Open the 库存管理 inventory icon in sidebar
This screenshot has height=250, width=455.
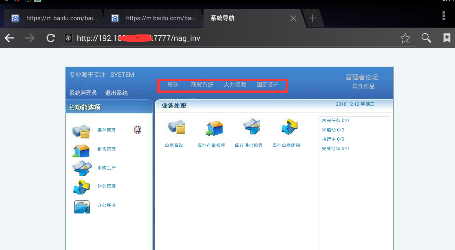[x=81, y=131]
